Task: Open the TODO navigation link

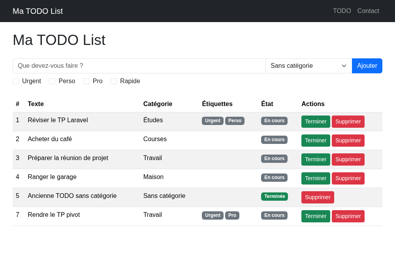Action: pos(342,11)
